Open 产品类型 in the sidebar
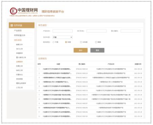 pos(17,31)
